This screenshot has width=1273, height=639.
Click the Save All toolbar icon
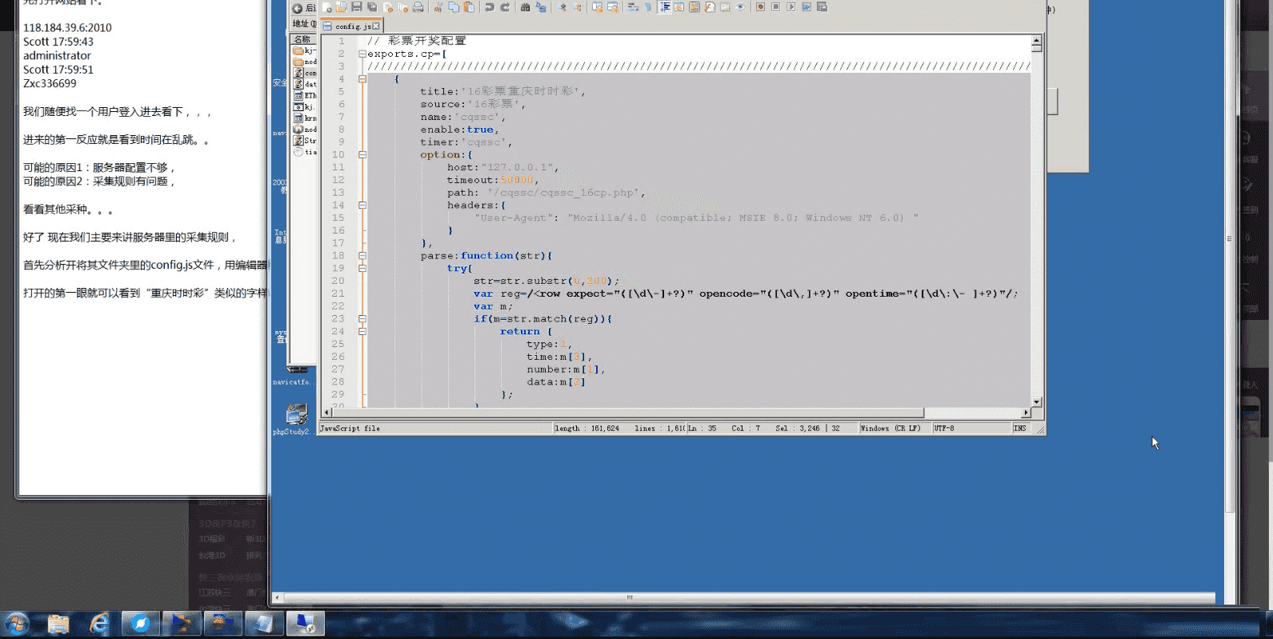point(372,7)
